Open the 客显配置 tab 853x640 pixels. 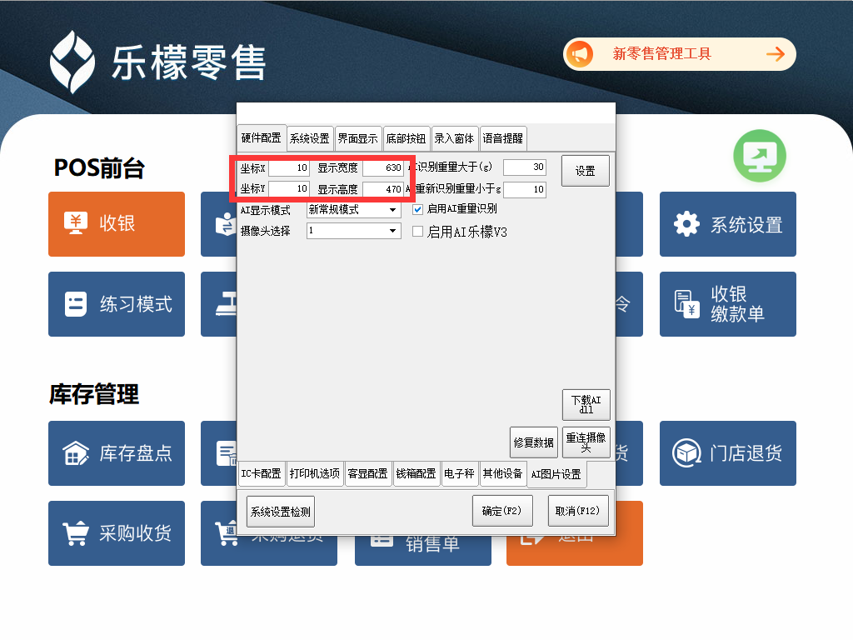[x=367, y=473]
